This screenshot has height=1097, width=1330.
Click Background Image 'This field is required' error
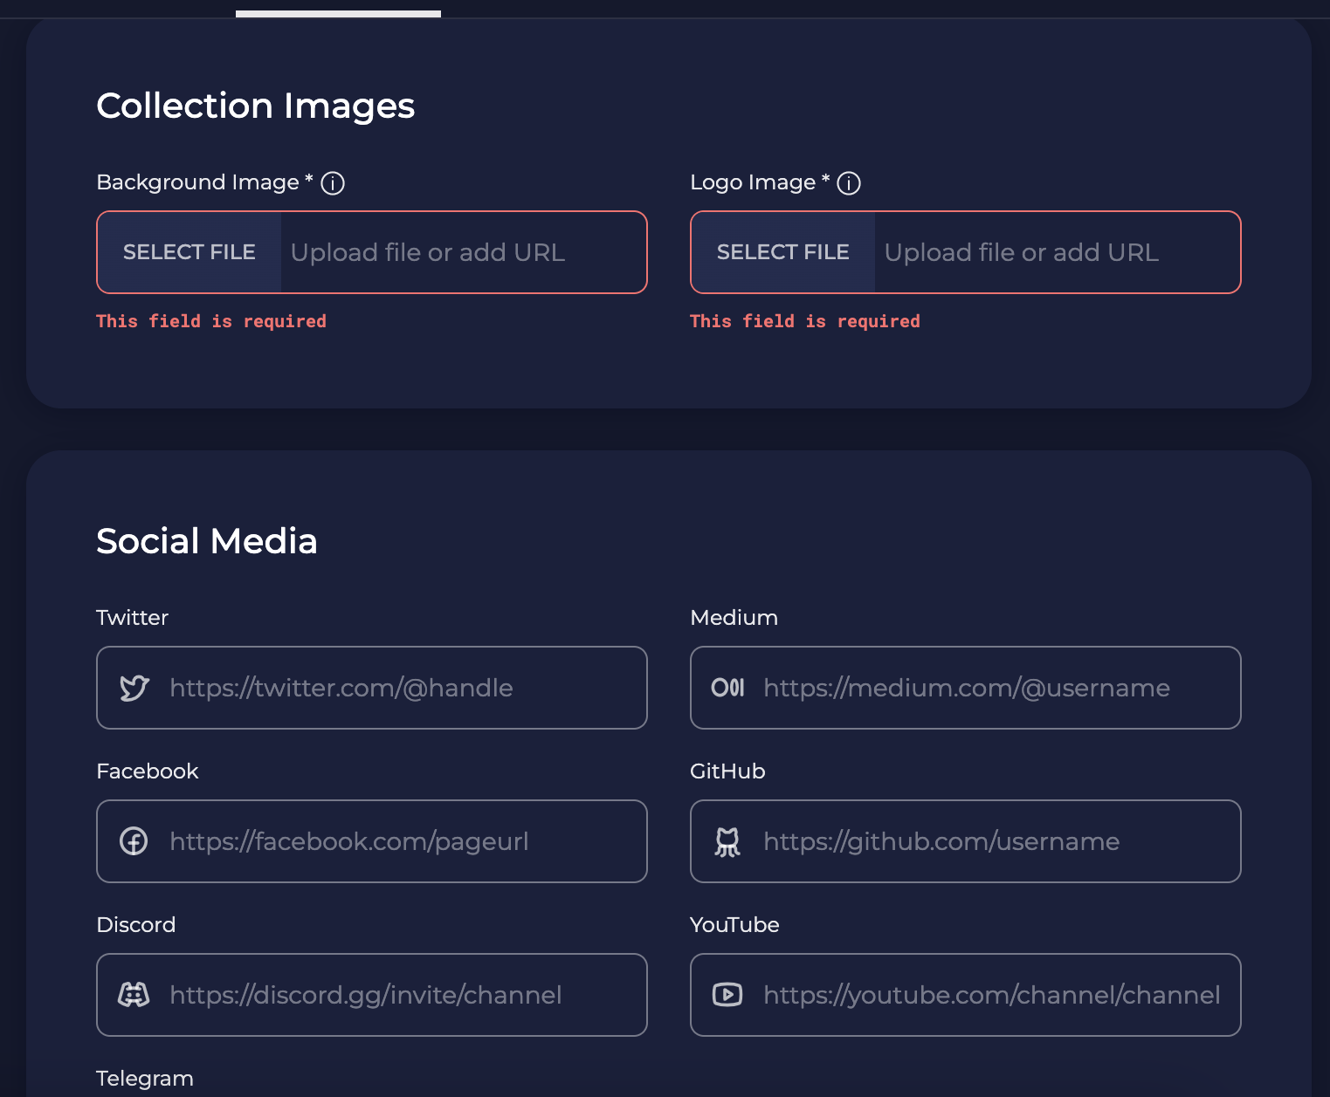(x=211, y=321)
